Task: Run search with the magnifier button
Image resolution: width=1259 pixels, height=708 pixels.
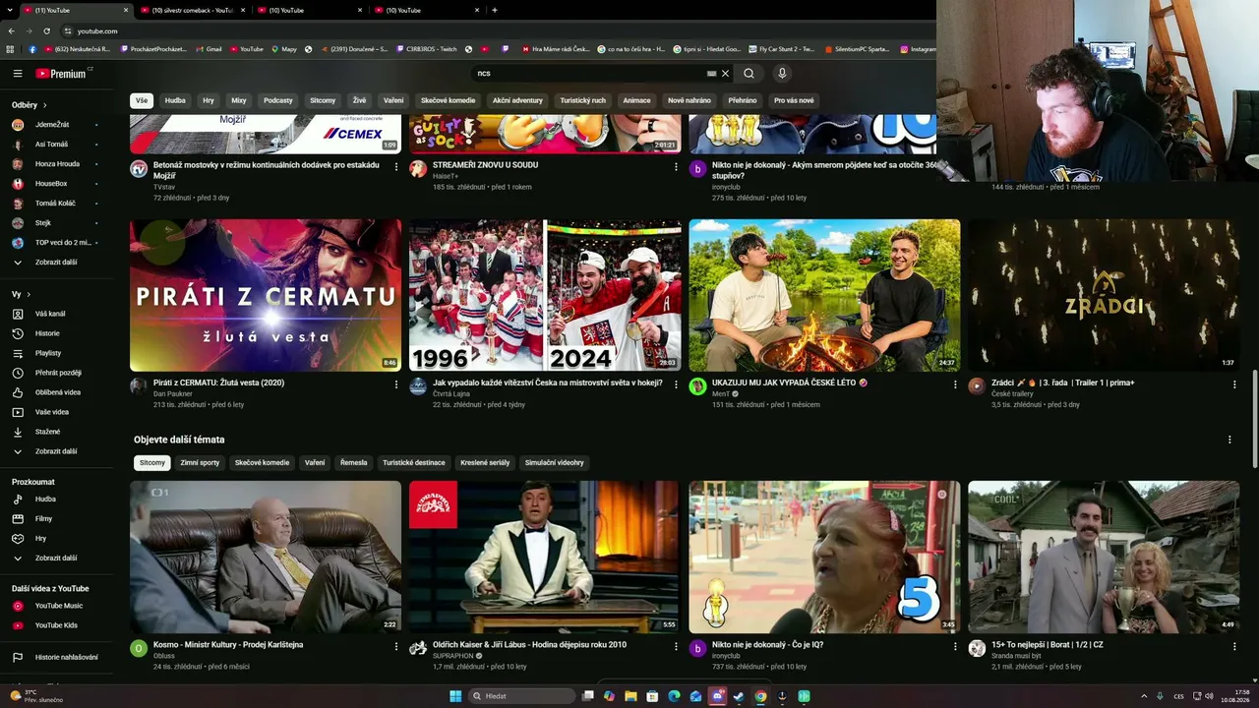Action: pos(749,74)
